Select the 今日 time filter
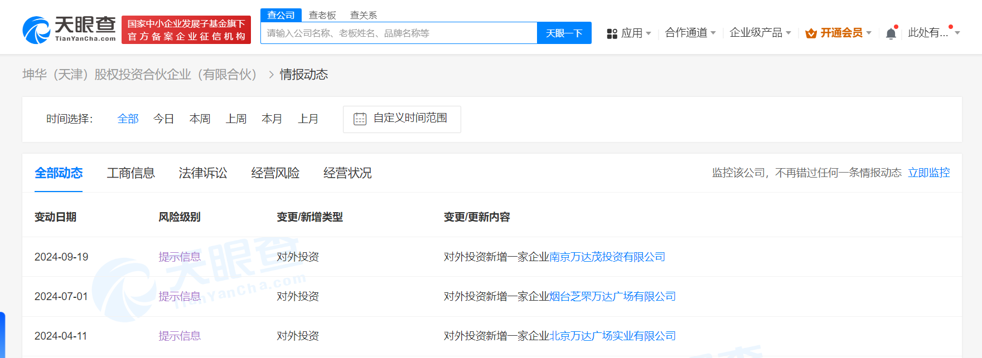 (163, 119)
